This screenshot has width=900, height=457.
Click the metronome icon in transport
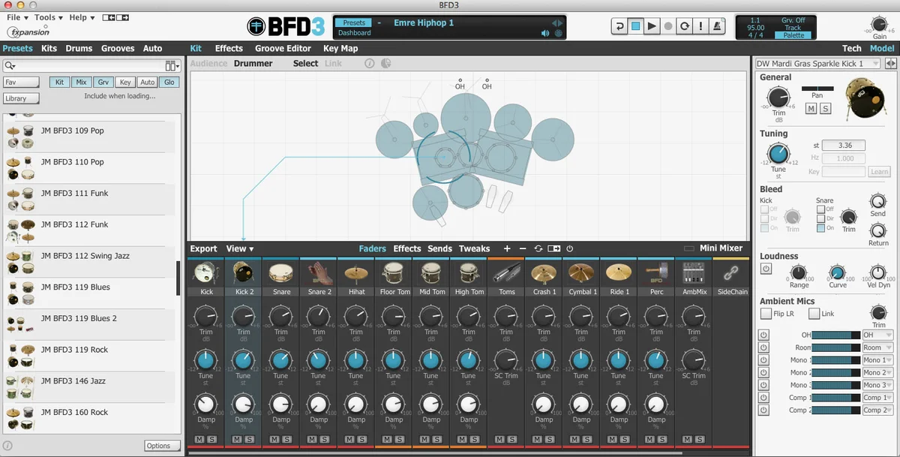click(x=717, y=26)
